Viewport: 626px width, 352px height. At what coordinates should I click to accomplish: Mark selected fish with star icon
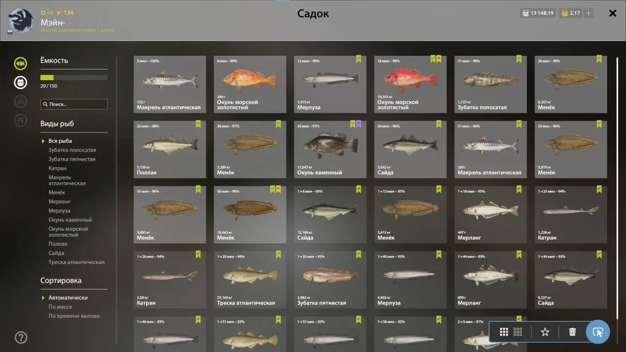pyautogui.click(x=545, y=332)
